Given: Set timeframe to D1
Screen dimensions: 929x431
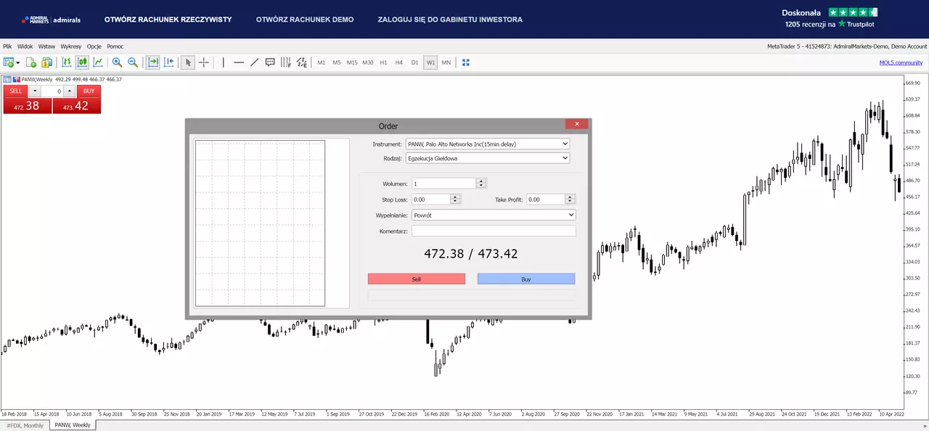Looking at the screenshot, I should [x=415, y=62].
